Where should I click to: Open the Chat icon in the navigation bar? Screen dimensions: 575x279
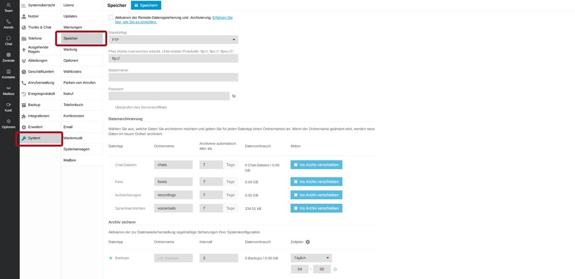9,41
